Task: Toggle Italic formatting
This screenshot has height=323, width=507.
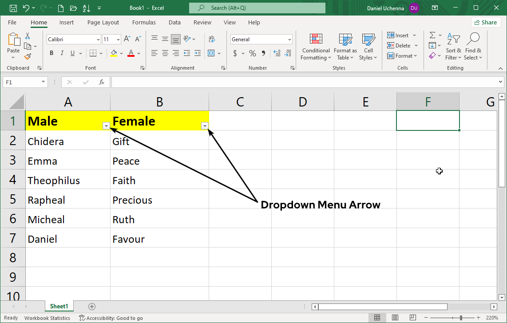Action: pyautogui.click(x=62, y=53)
